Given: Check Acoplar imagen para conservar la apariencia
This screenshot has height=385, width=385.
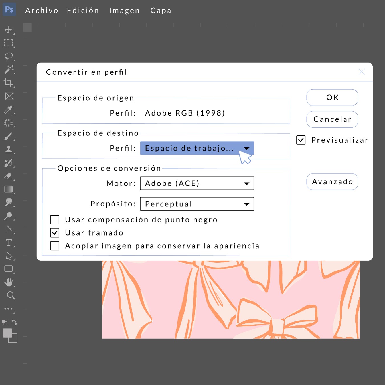Looking at the screenshot, I should point(55,246).
